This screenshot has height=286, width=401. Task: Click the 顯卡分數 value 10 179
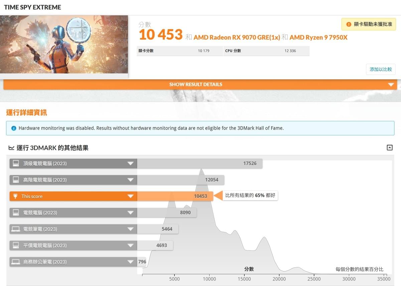pos(204,51)
